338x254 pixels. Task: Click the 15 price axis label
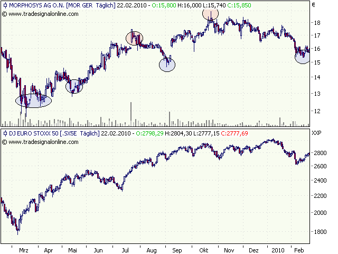317,62
